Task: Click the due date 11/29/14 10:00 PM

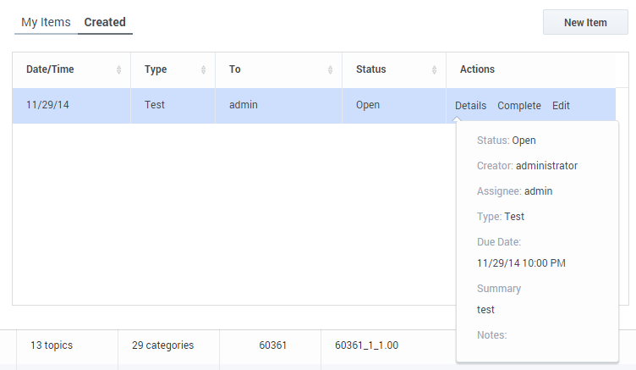Action: [521, 262]
